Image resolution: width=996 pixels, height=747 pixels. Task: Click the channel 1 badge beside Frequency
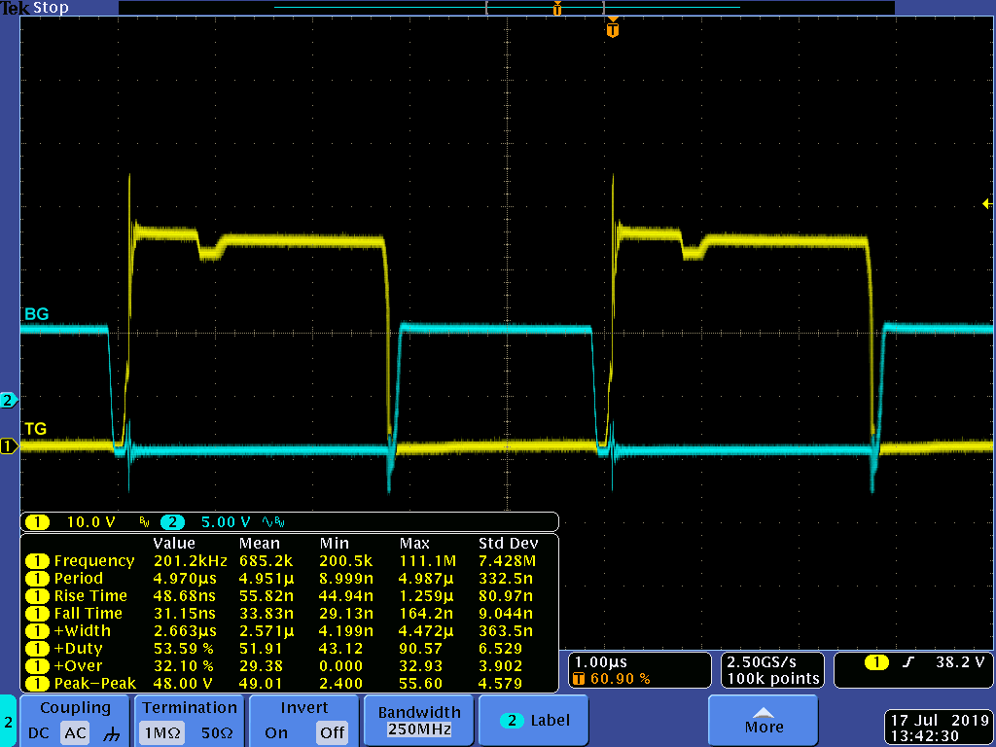(x=37, y=561)
